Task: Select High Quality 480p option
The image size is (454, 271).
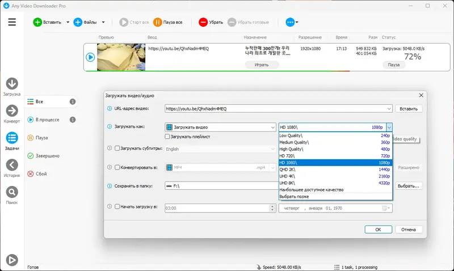Action: [335, 149]
